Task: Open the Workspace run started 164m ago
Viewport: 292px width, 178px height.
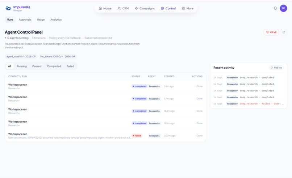Action: 105,111
